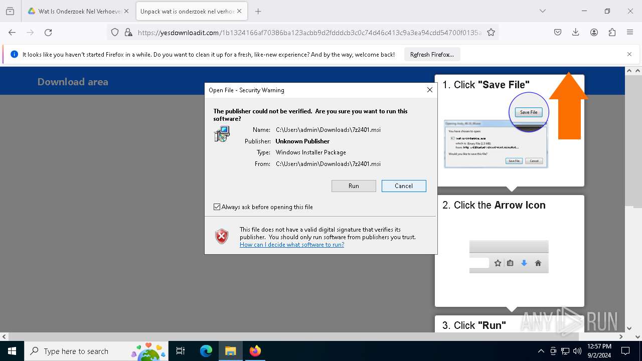Reload the current page
The height and width of the screenshot is (361, 642).
click(48, 33)
